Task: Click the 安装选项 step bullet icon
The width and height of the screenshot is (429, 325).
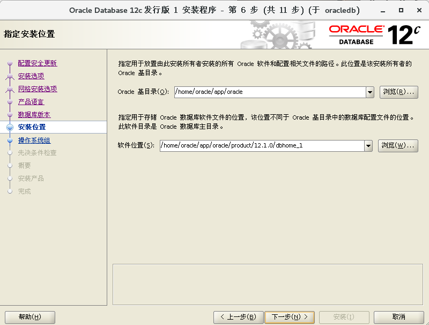Action: [10, 76]
